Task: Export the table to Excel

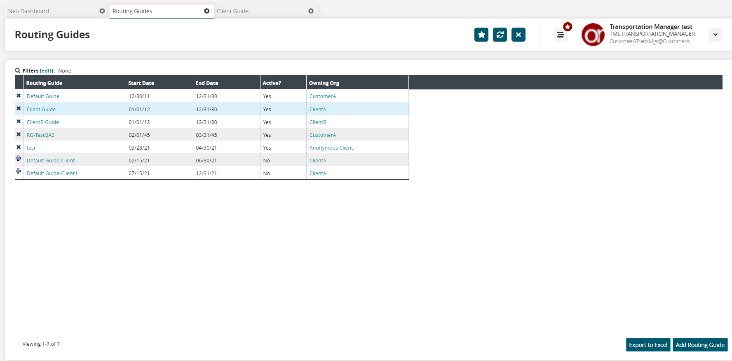Action: 648,345
